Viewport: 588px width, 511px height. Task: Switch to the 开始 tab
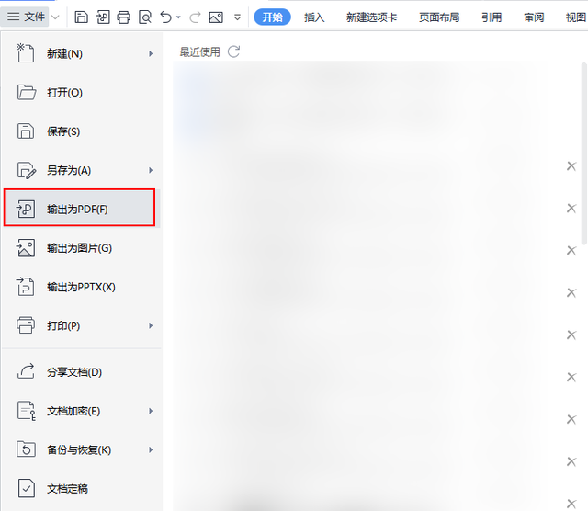(272, 17)
